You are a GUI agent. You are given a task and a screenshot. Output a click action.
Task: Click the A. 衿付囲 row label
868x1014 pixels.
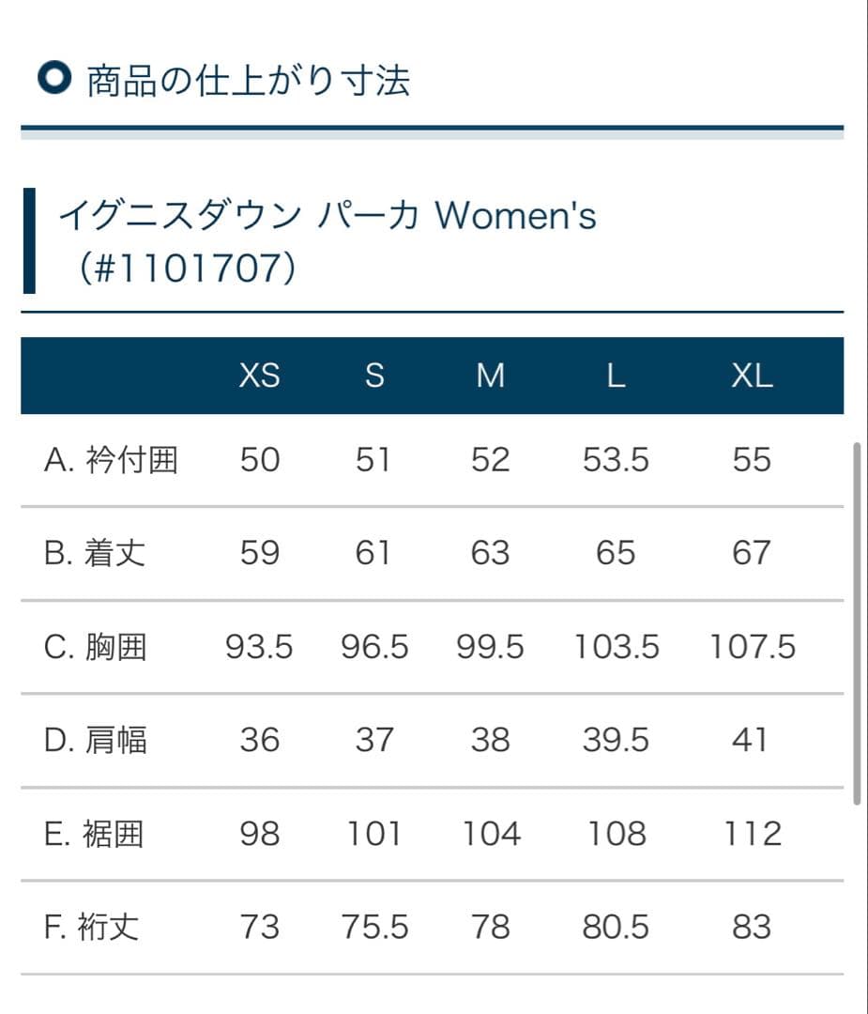[111, 460]
